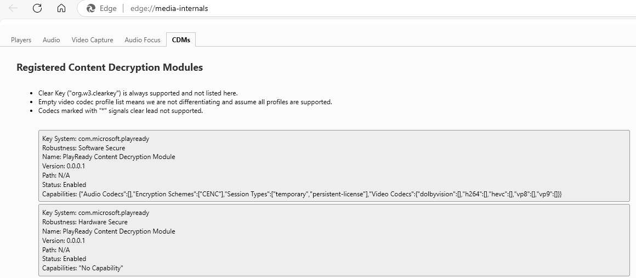
Task: Click the browser back arrow
Action: coord(13,8)
